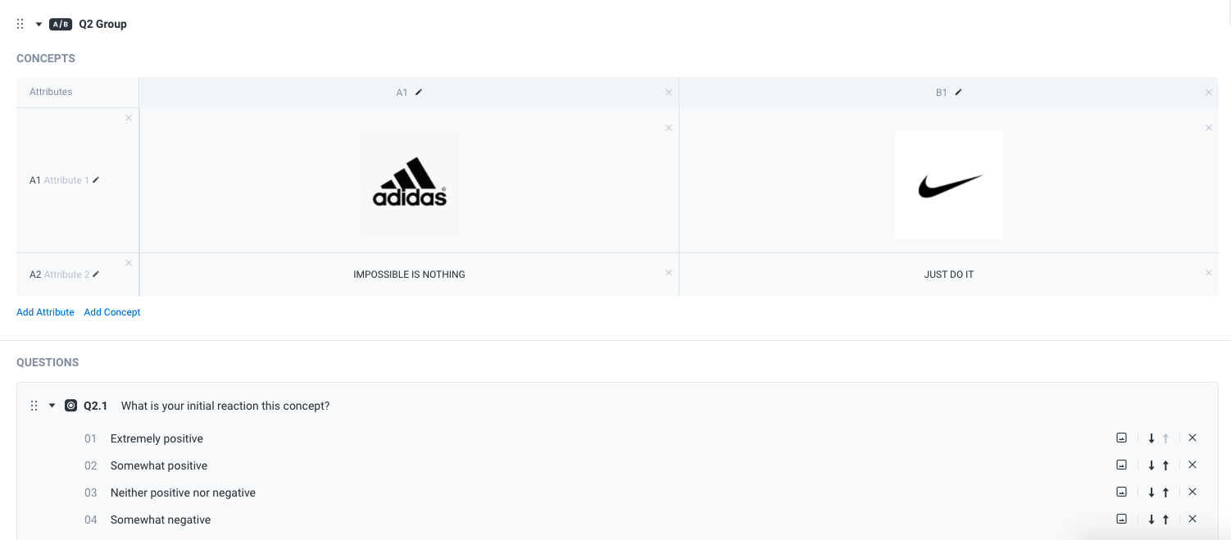Remove the Adidas image from its cell
1231x540 pixels.
coord(669,128)
